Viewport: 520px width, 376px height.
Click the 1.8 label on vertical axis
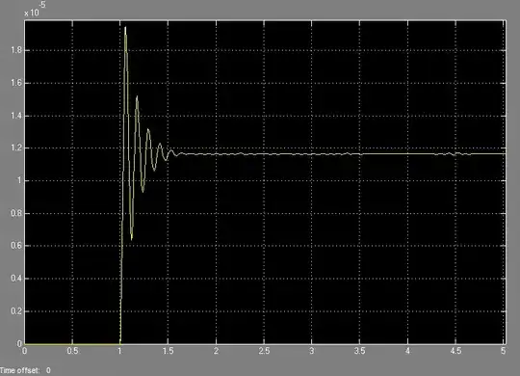coord(16,50)
